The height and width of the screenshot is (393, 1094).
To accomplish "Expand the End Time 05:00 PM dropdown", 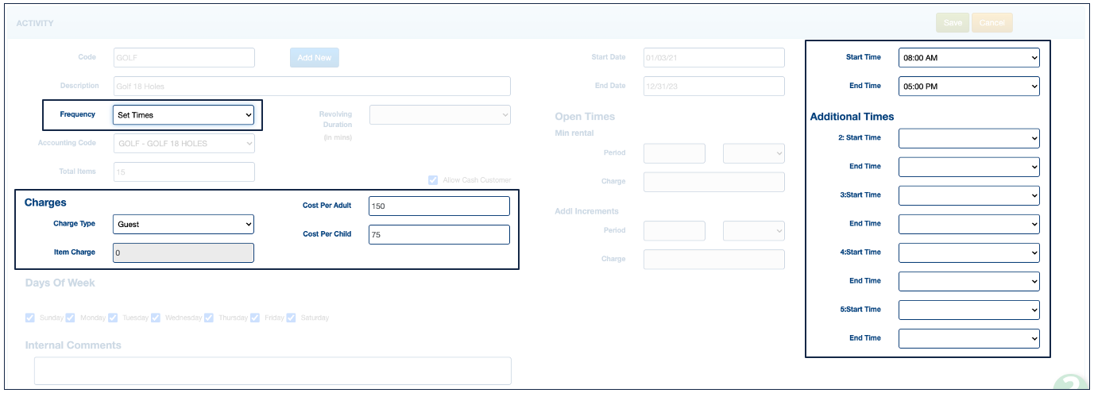I will coord(968,86).
